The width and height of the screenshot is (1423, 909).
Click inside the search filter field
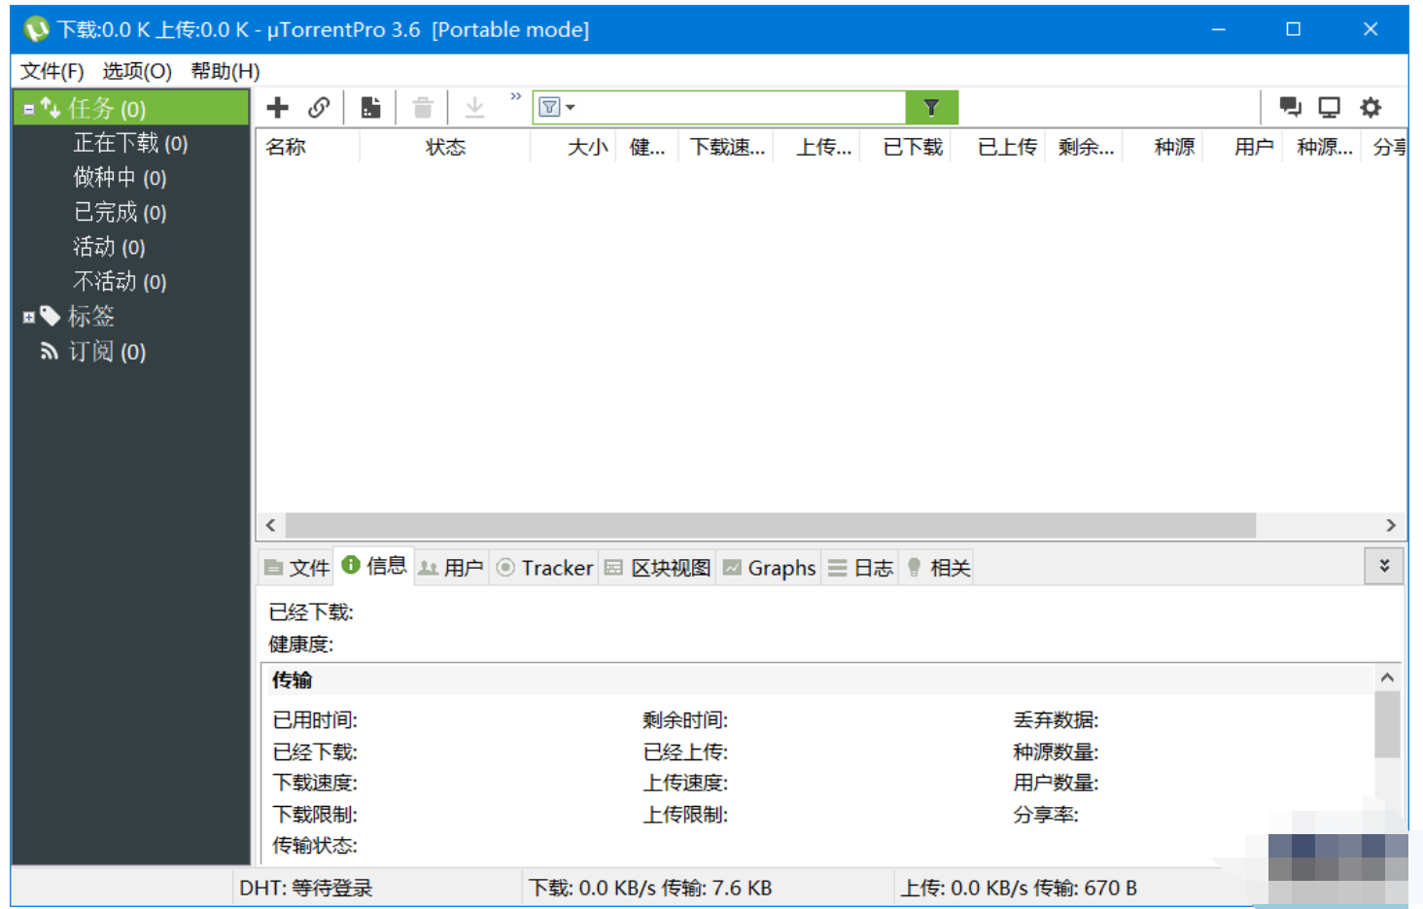(x=739, y=107)
